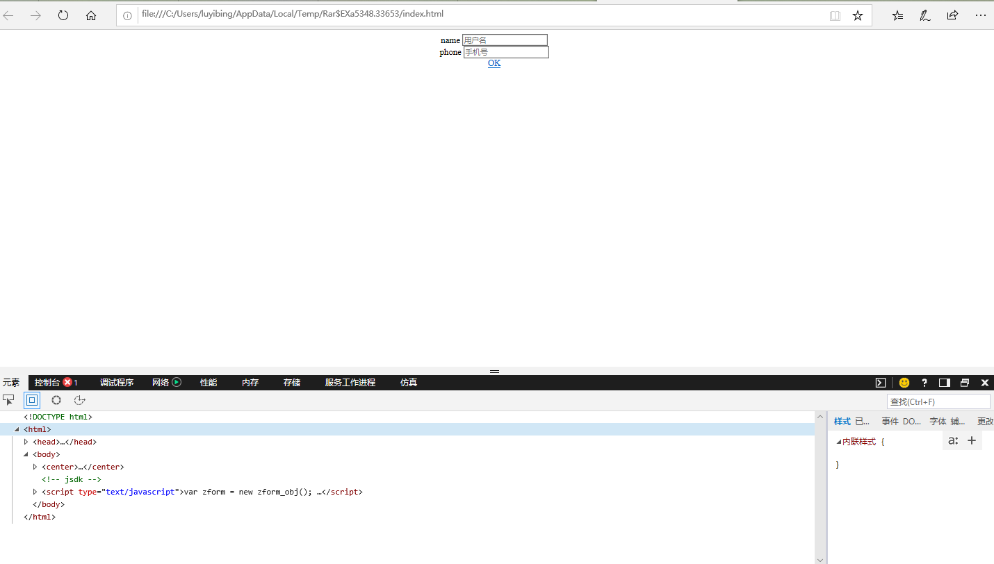Open the 服务工作进程 tab
Image resolution: width=994 pixels, height=564 pixels.
pyautogui.click(x=350, y=383)
